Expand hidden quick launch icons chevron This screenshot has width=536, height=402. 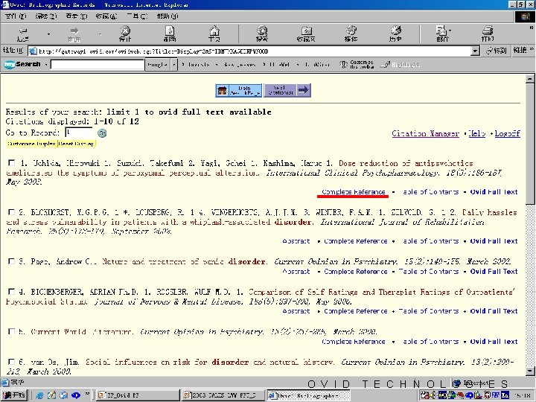pos(87,394)
